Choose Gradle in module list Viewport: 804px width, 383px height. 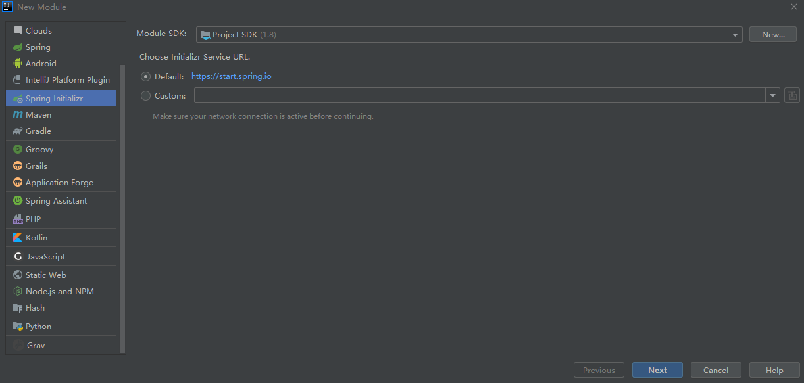(x=61, y=131)
